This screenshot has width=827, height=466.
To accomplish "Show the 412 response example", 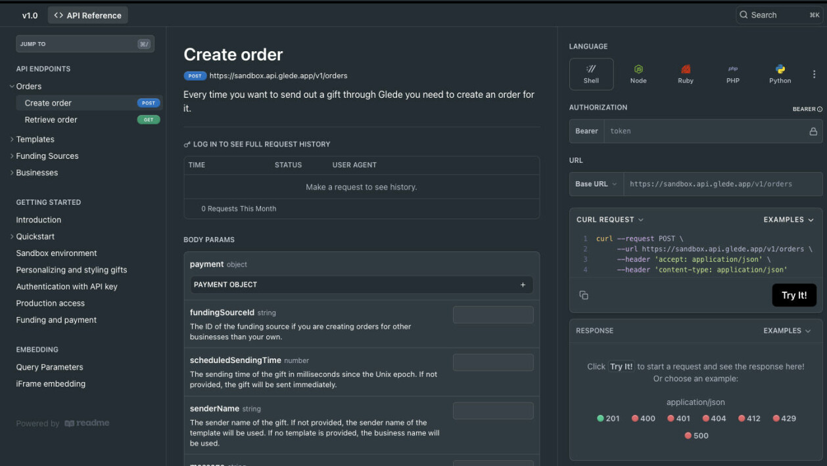I will pos(749,418).
